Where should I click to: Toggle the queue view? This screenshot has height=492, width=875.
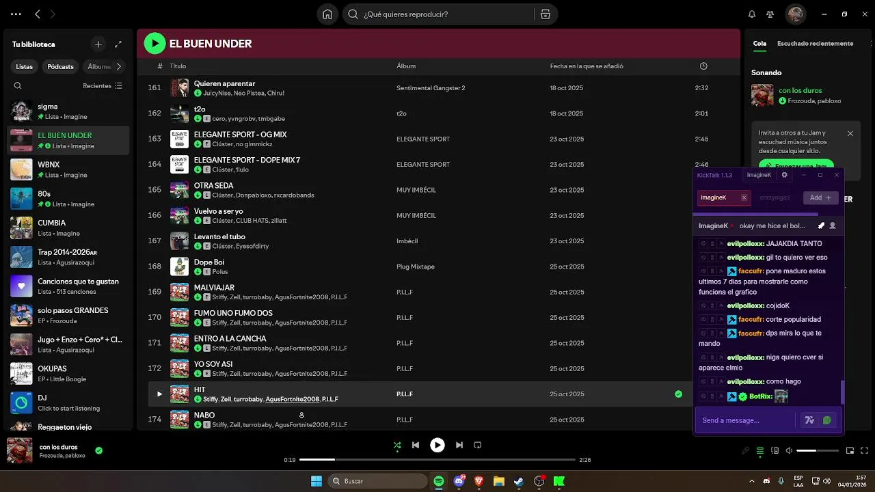tap(760, 451)
